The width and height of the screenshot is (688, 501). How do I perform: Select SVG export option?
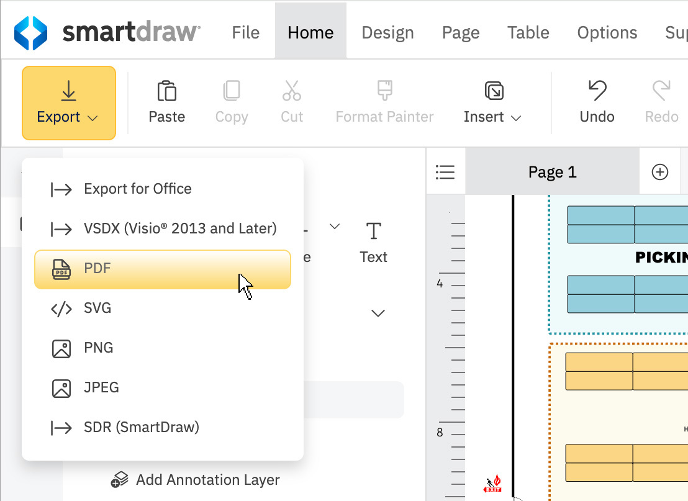click(x=163, y=309)
